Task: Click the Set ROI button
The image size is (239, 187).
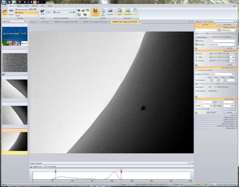Action: (x=211, y=113)
